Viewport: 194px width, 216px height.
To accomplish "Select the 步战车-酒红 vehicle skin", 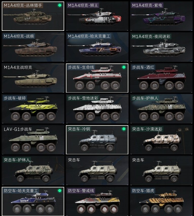I will tap(161, 78).
